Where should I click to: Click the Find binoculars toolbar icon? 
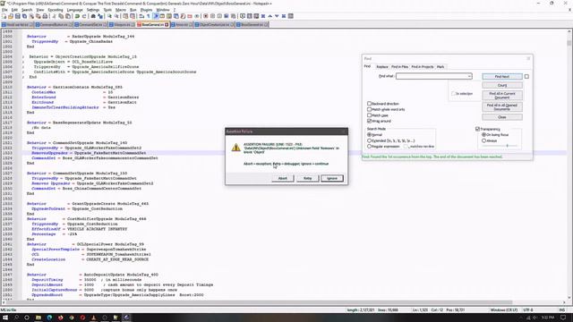pos(93,16)
